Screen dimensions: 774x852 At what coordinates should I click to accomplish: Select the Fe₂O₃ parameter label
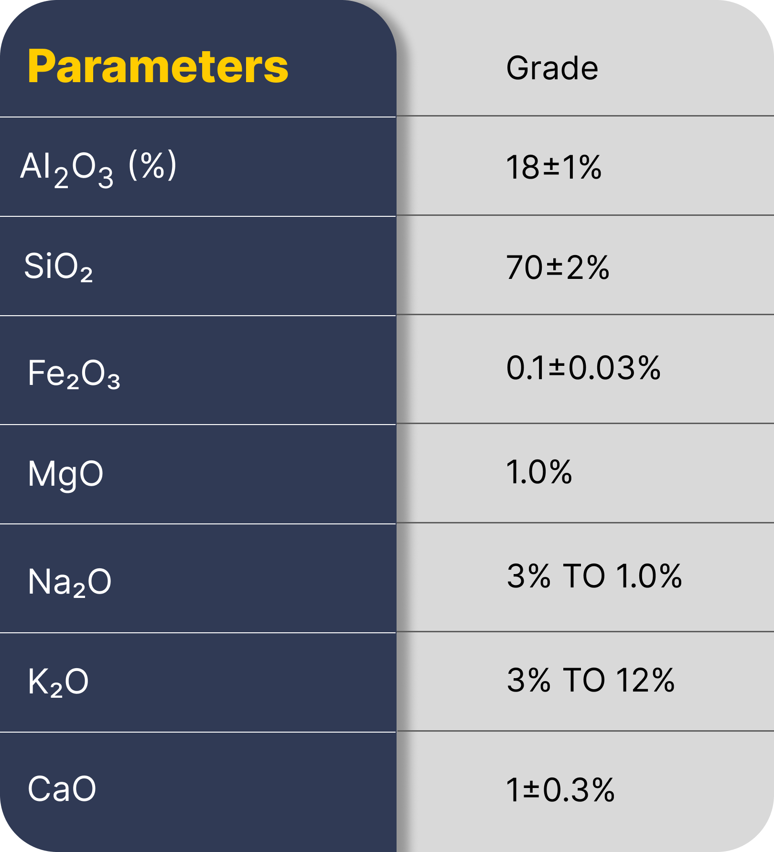click(74, 374)
